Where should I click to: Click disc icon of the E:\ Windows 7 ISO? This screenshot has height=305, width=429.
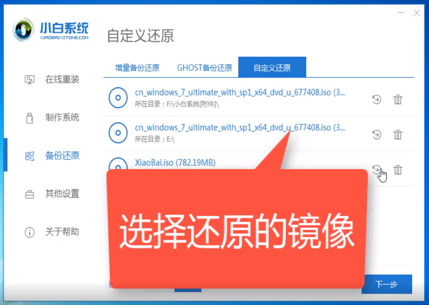point(118,133)
